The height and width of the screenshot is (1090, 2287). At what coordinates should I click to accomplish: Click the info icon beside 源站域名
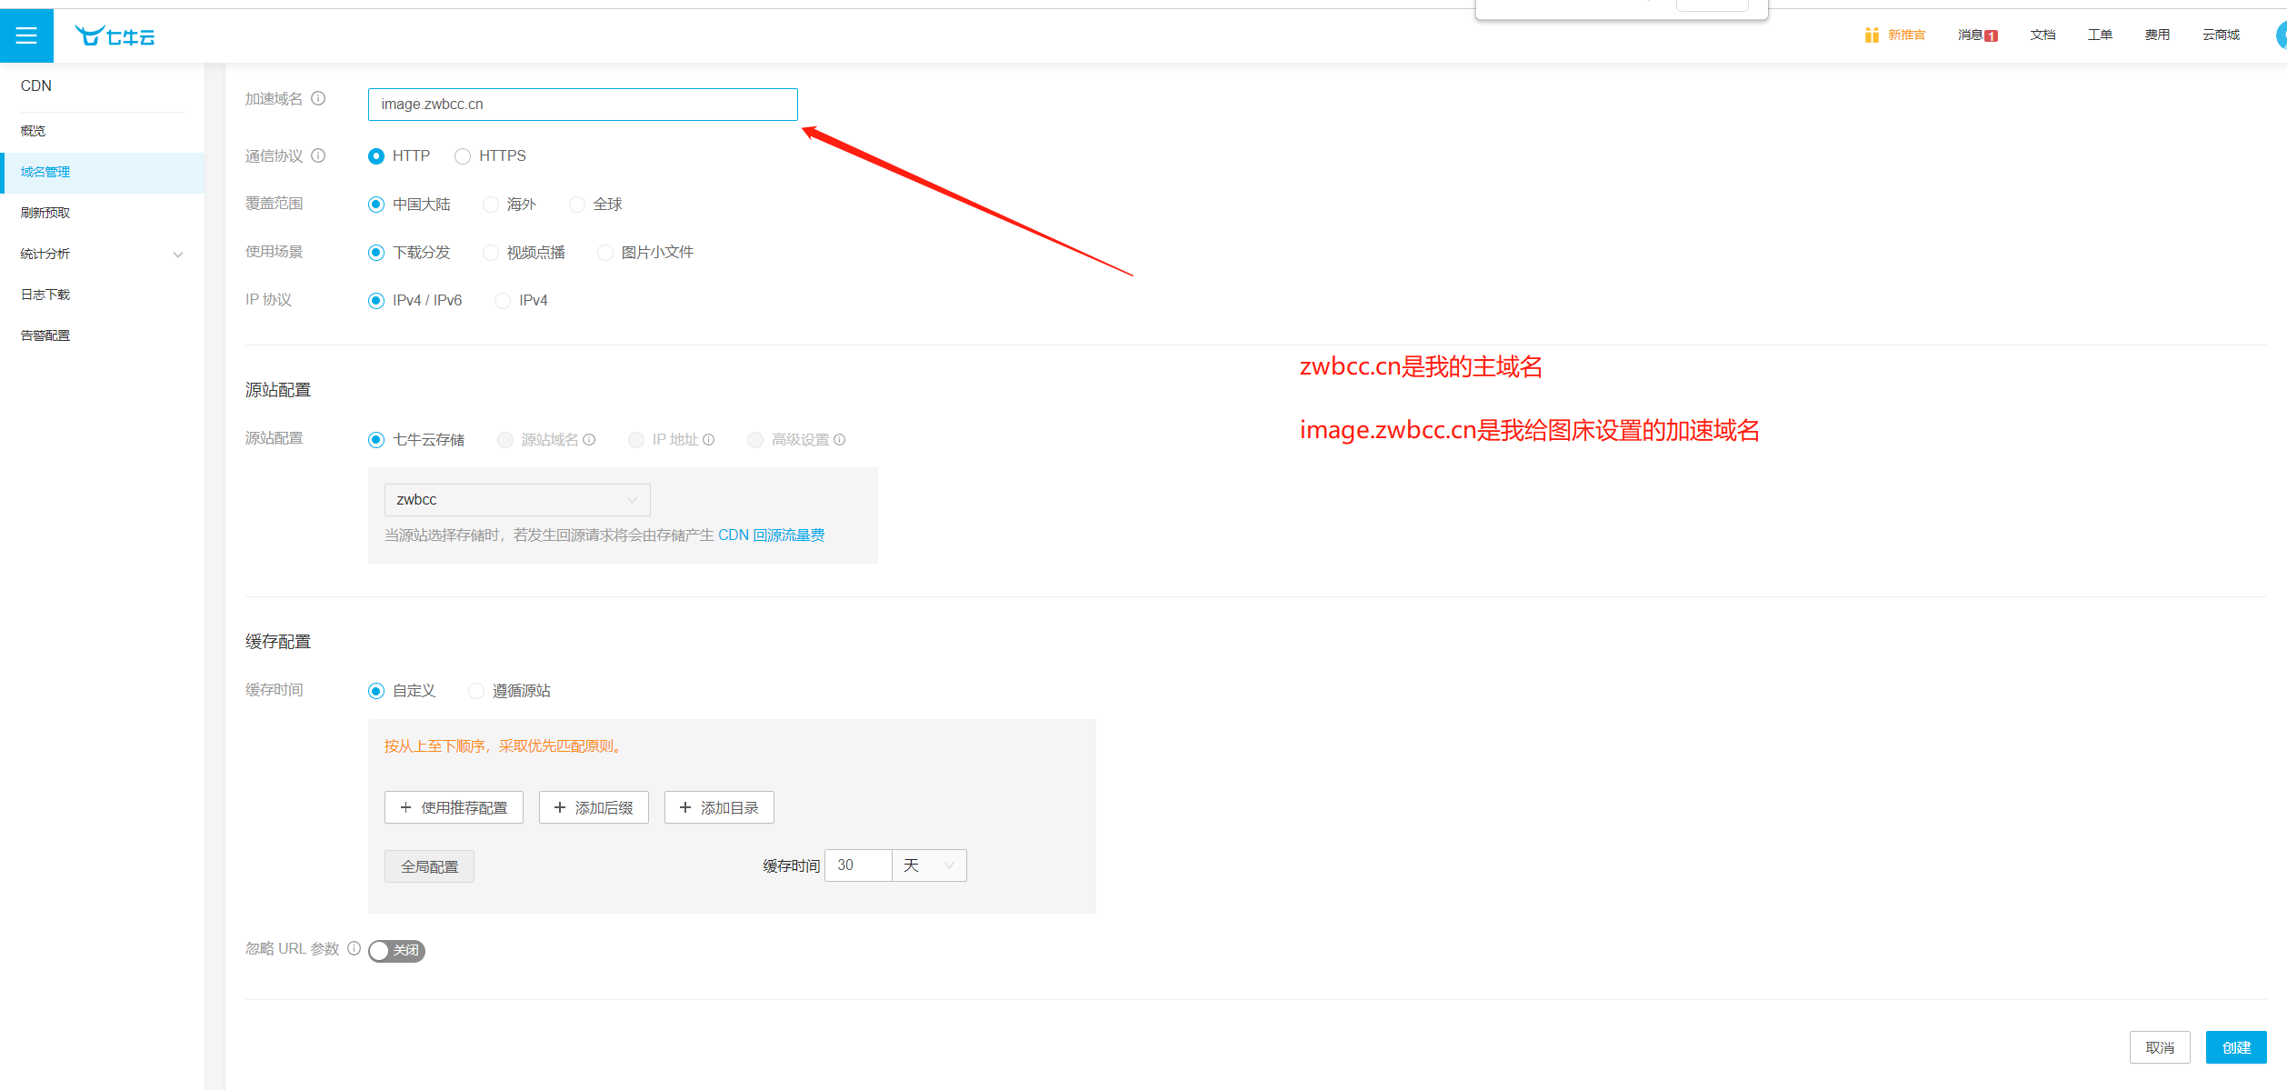pyautogui.click(x=589, y=440)
